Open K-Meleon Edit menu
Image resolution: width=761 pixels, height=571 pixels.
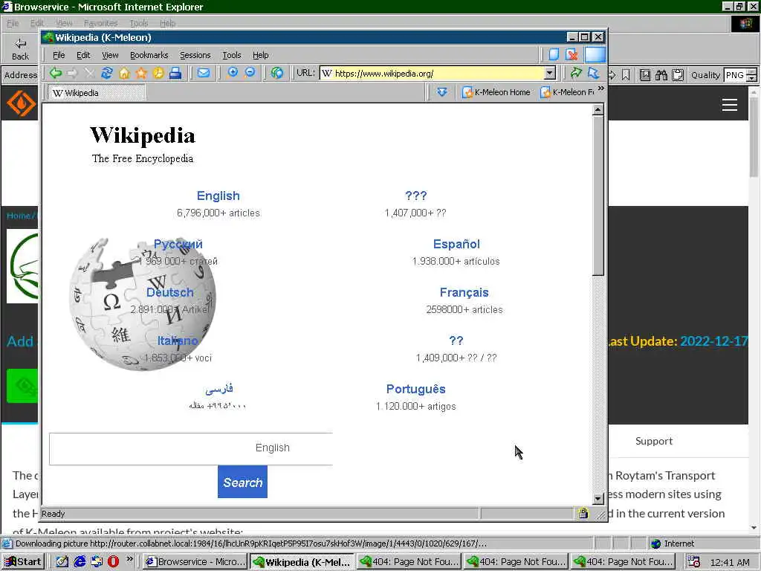click(x=83, y=55)
